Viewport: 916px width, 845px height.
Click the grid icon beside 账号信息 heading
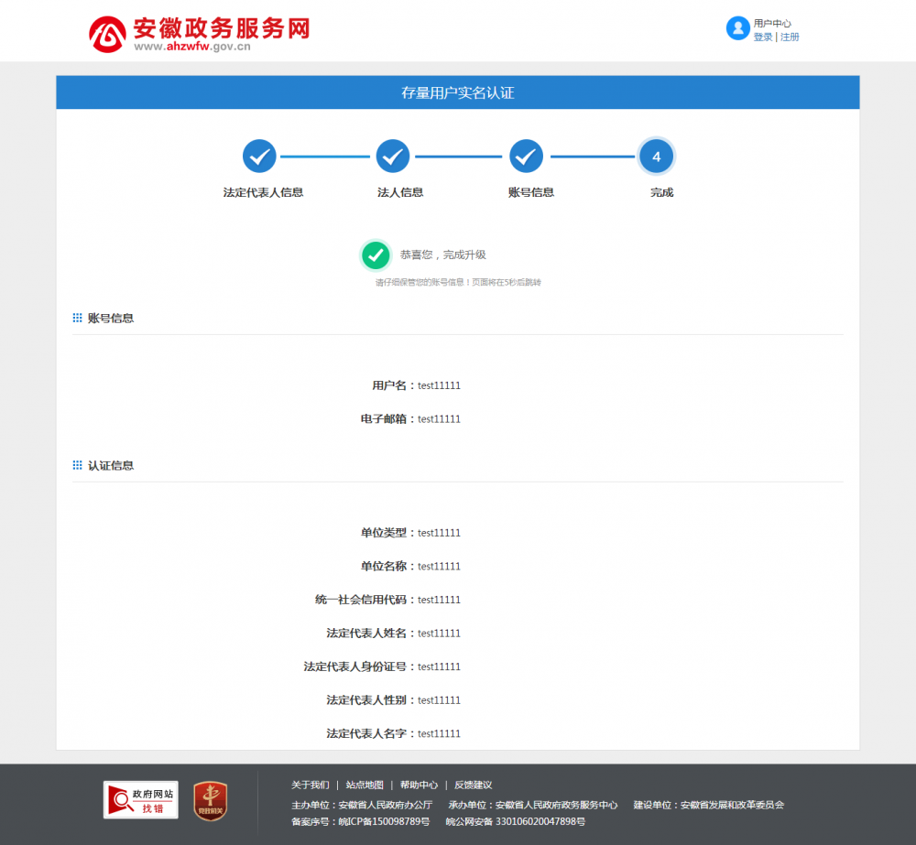[x=77, y=317]
